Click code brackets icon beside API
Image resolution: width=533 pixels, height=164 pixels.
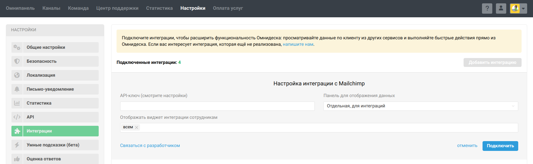pyautogui.click(x=17, y=117)
